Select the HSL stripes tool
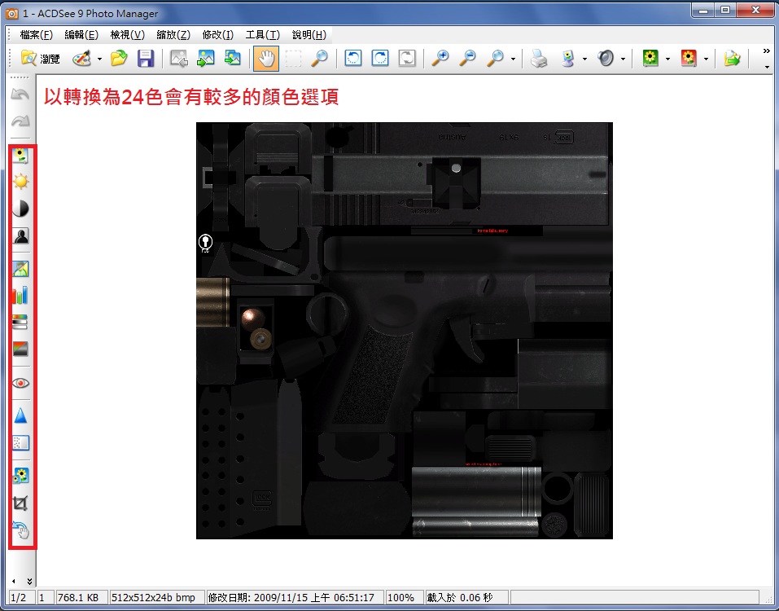 pyautogui.click(x=20, y=322)
